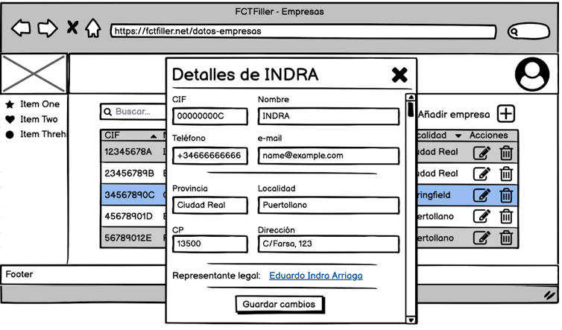Image resolution: width=562 pixels, height=330 pixels.
Task: Edit the 45678901D row
Action: (x=482, y=216)
